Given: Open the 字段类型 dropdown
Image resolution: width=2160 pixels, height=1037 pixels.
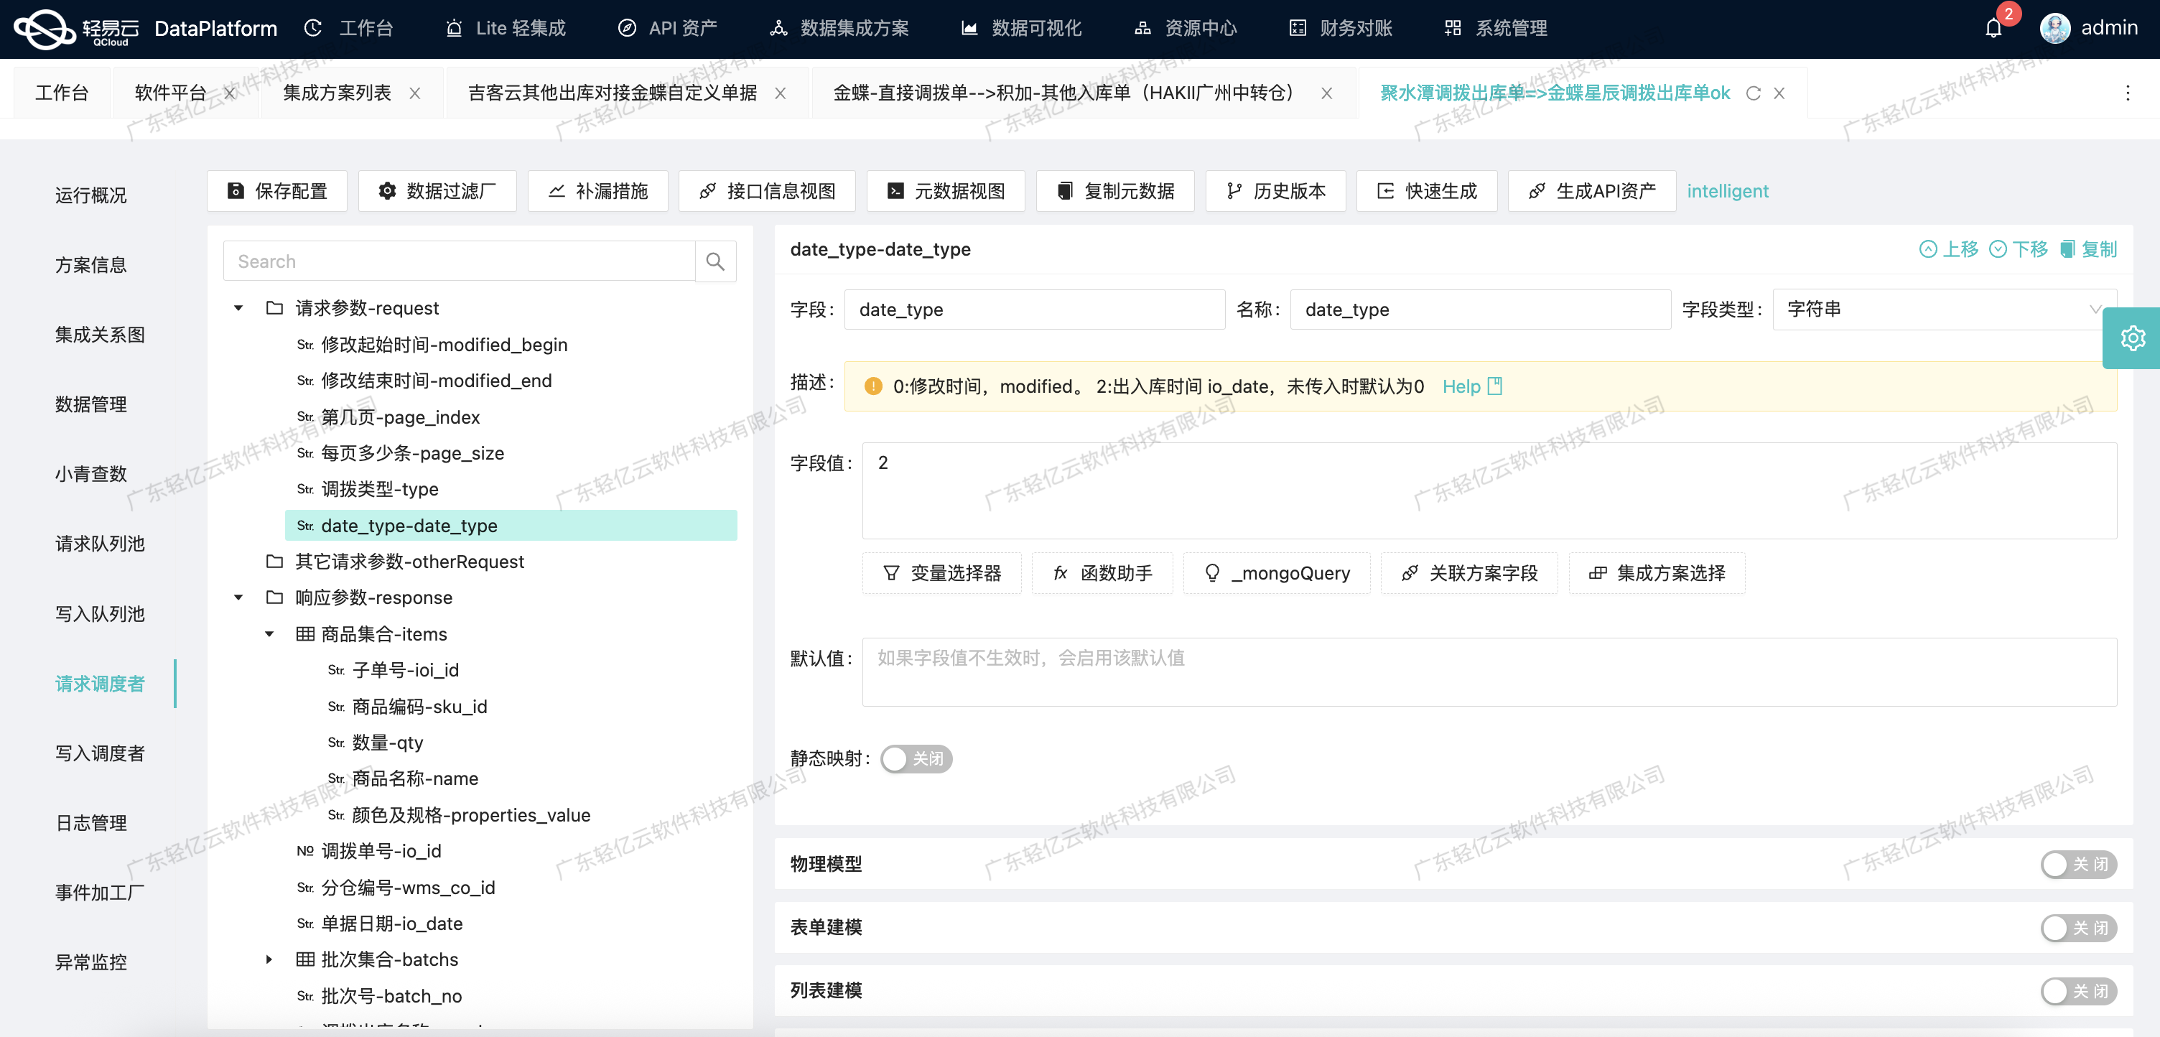Looking at the screenshot, I should (x=1944, y=310).
